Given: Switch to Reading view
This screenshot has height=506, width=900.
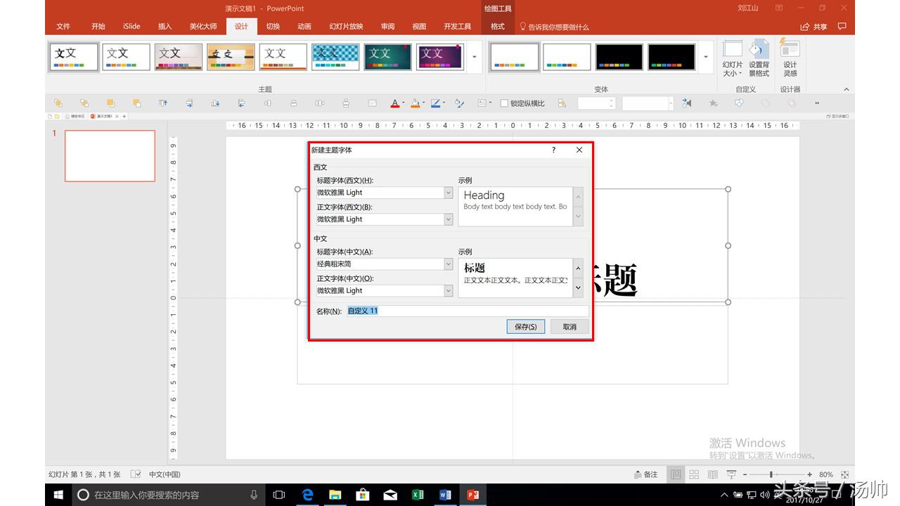Looking at the screenshot, I should click(713, 474).
